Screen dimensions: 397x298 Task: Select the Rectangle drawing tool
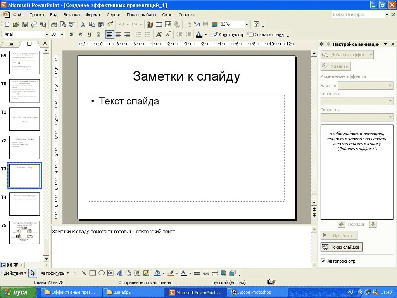click(93, 273)
